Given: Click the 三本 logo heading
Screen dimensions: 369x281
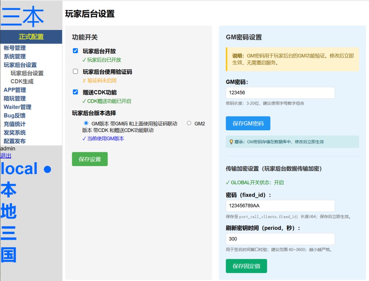Looking at the screenshot, I should pos(22,16).
